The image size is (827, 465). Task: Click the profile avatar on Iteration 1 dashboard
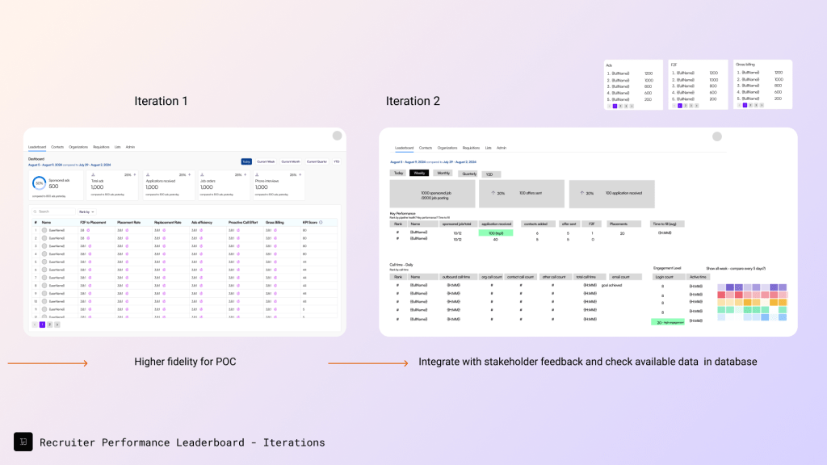pos(337,136)
